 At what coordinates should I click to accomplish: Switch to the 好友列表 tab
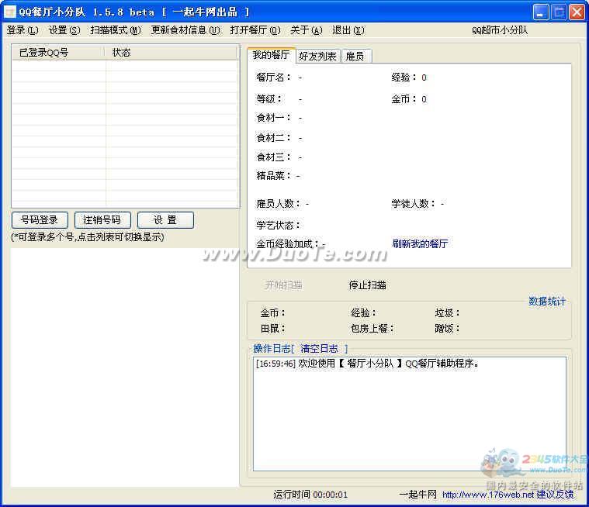pos(318,57)
